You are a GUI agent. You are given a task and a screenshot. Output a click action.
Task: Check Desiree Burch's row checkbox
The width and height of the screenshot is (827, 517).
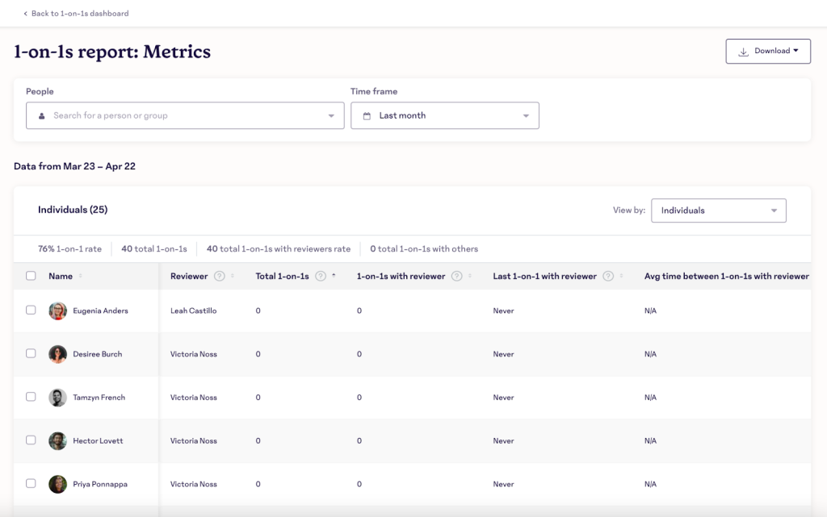tap(31, 354)
